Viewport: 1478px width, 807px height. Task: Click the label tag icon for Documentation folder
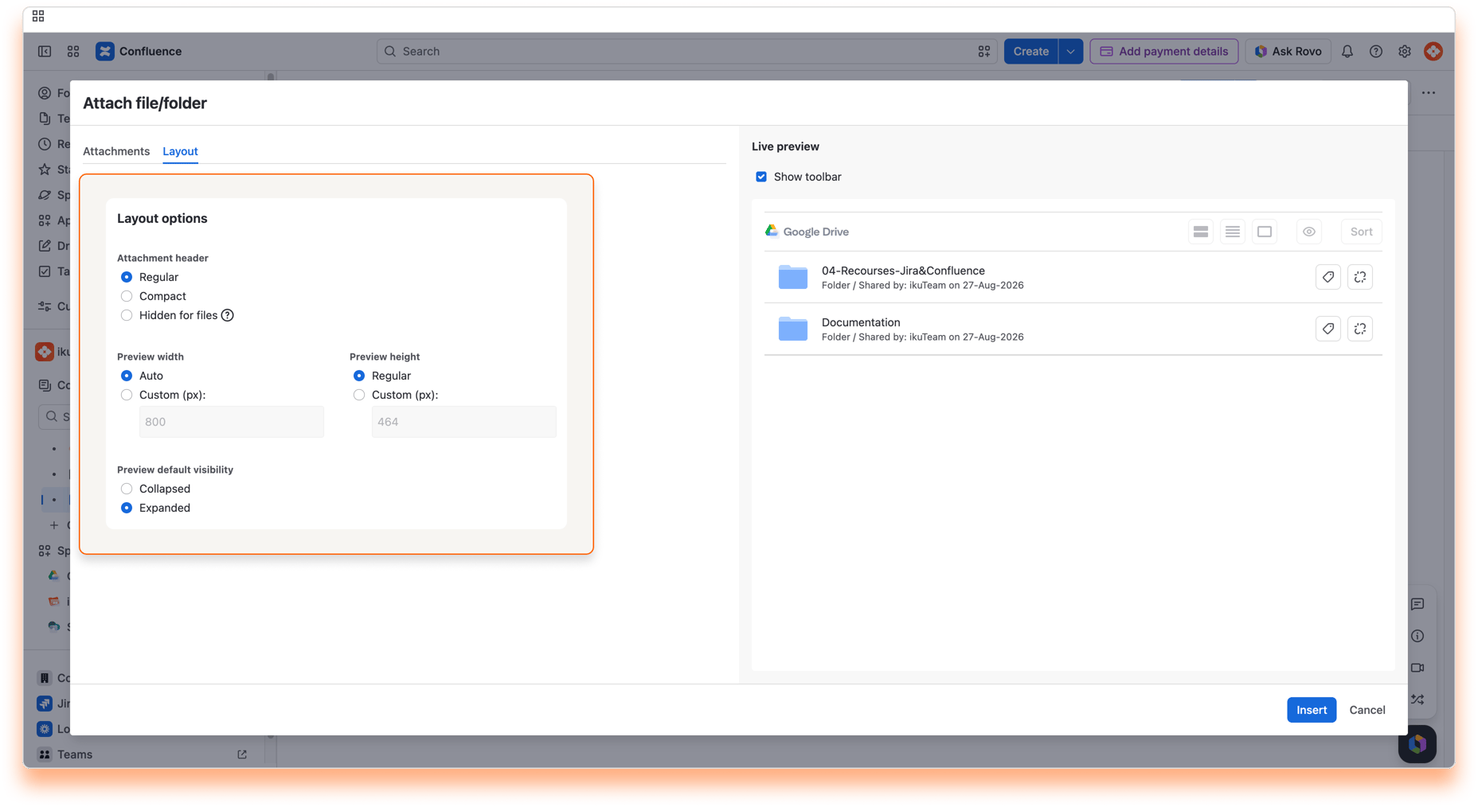pos(1328,329)
